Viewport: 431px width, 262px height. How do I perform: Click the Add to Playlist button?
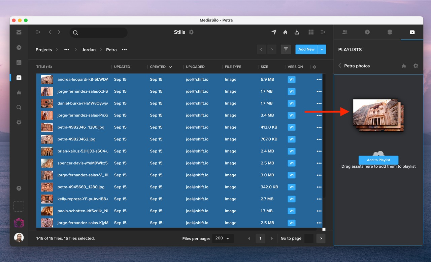tap(378, 160)
